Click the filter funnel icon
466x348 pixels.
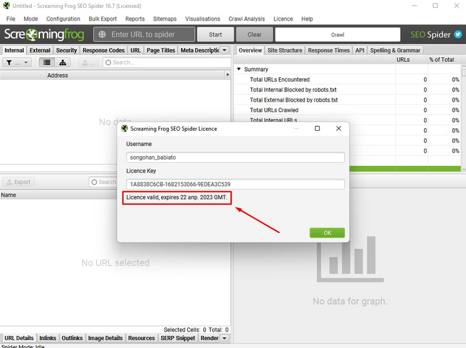pos(9,62)
